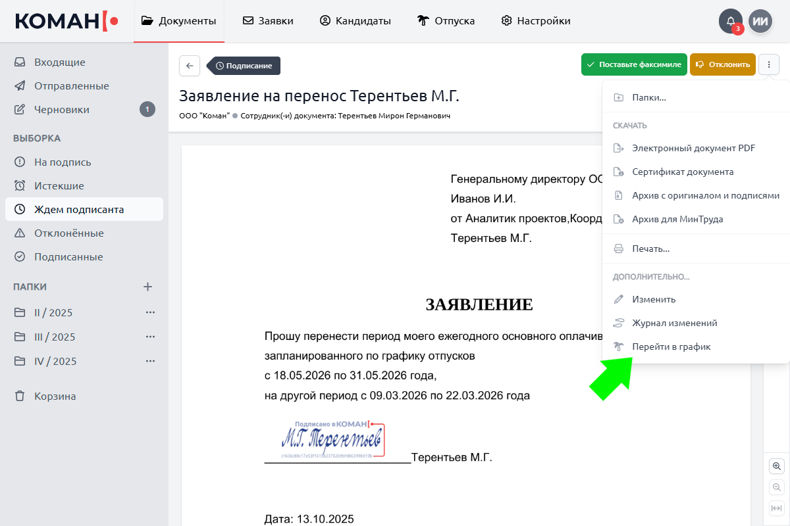Image resolution: width=790 pixels, height=526 pixels.
Task: Open the Корзина trash folder
Action: tap(55, 396)
